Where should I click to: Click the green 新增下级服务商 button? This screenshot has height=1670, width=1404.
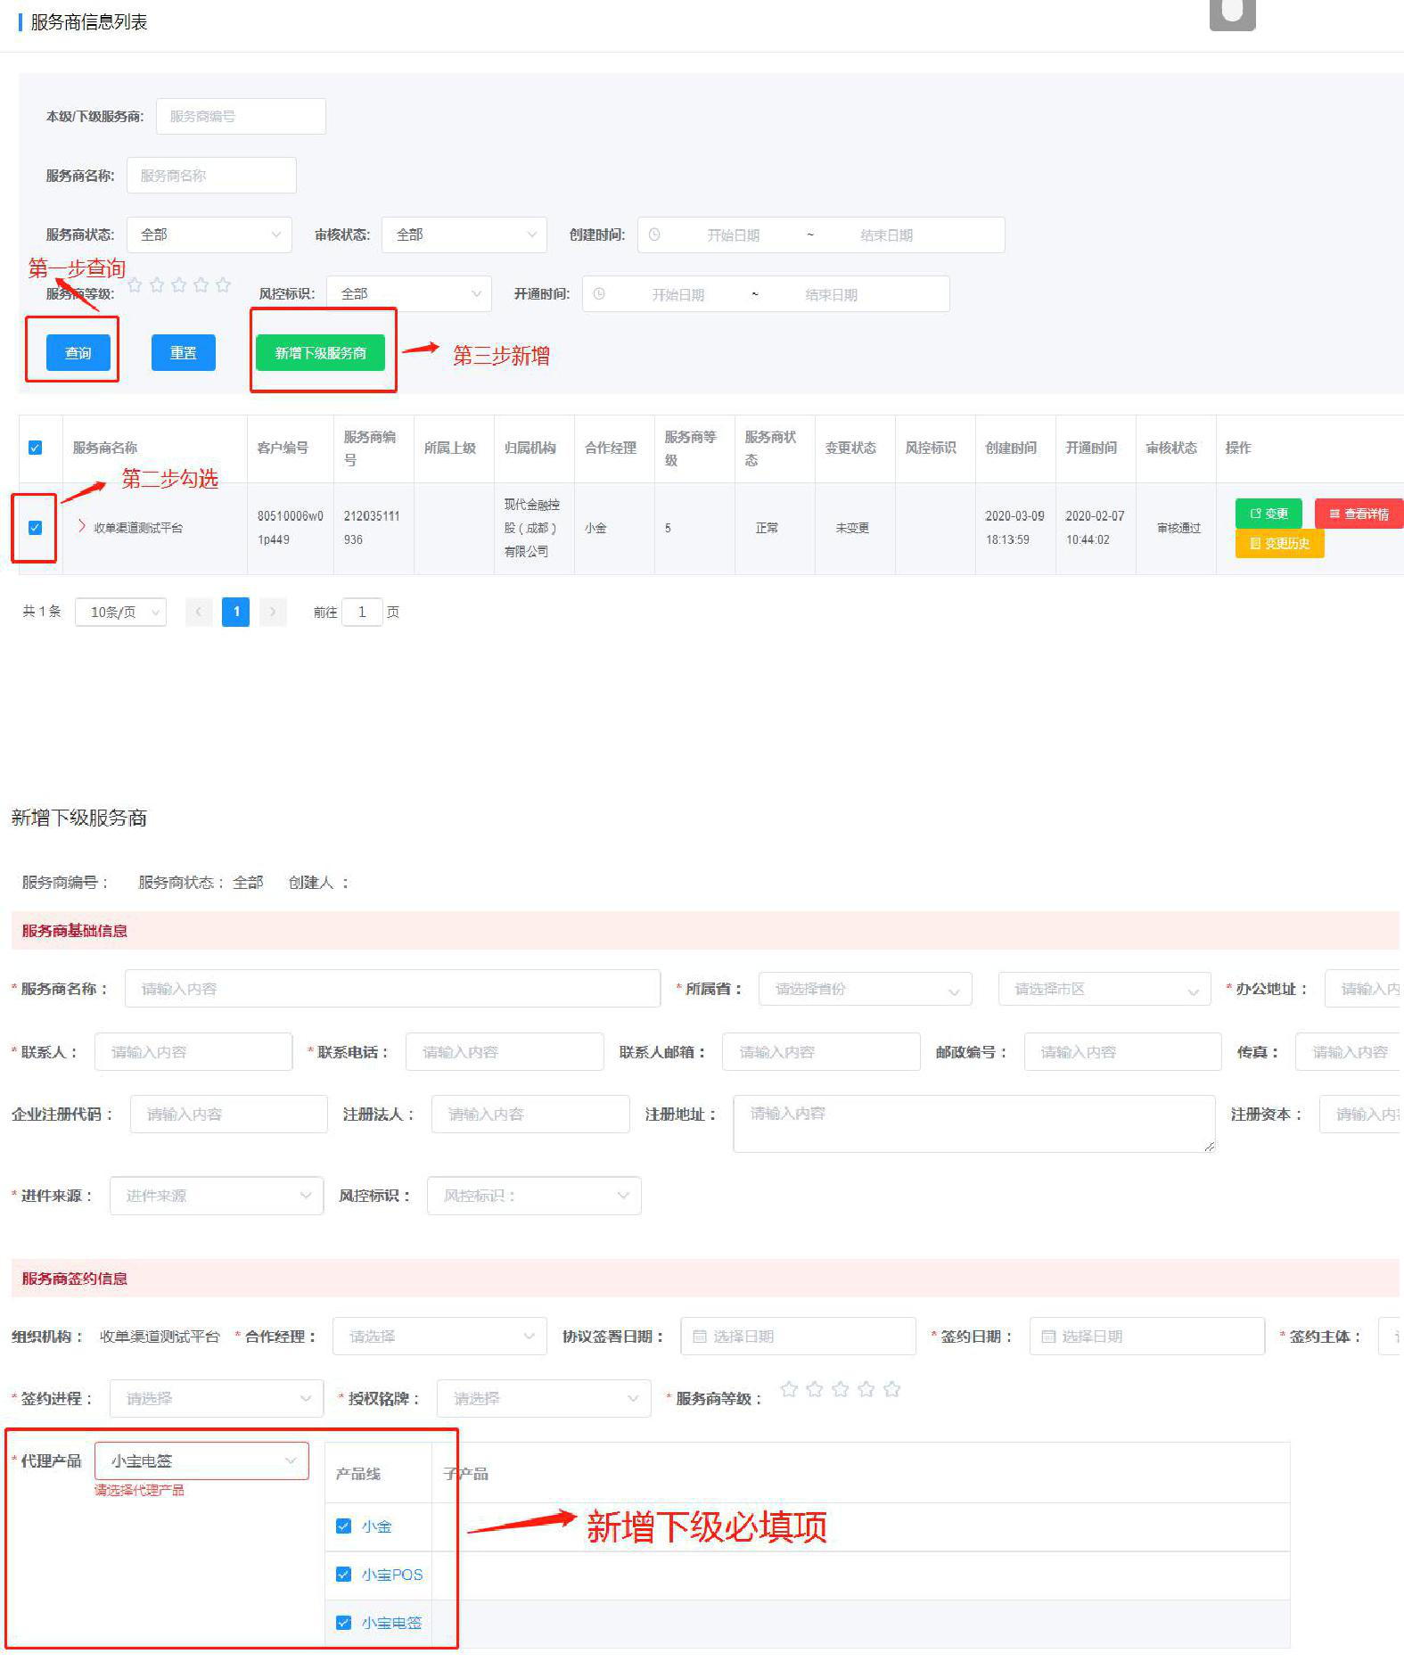[x=320, y=353]
